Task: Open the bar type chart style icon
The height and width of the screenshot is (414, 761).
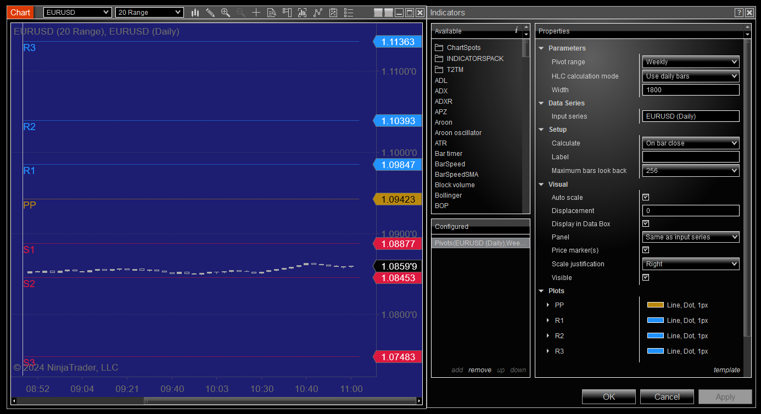Action: (195, 12)
